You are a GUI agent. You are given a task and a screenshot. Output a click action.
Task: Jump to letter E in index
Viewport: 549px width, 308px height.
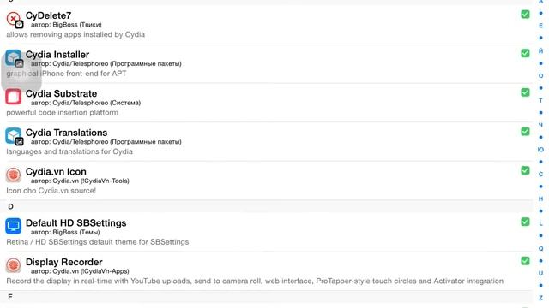pyautogui.click(x=541, y=26)
